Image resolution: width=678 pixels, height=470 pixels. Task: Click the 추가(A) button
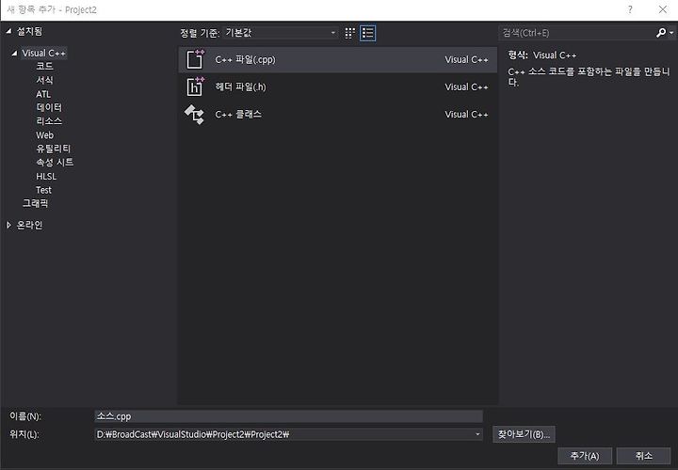[x=585, y=456]
